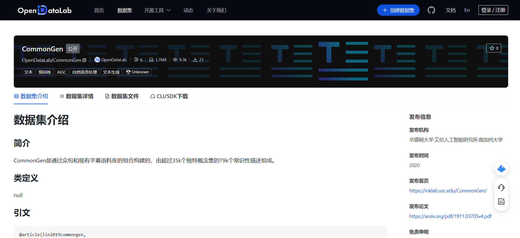Open the feedback form edit icon

click(x=501, y=201)
